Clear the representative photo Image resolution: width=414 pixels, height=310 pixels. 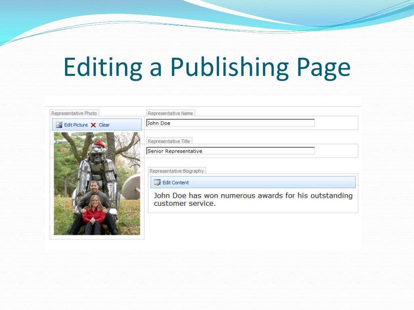coord(104,125)
